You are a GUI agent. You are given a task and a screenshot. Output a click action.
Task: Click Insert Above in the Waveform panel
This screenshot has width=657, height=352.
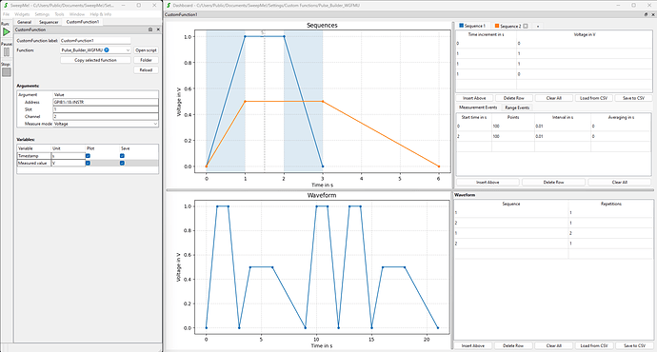tap(473, 345)
